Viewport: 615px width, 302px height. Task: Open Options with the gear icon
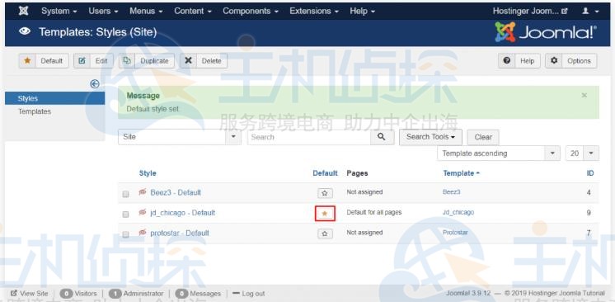571,61
